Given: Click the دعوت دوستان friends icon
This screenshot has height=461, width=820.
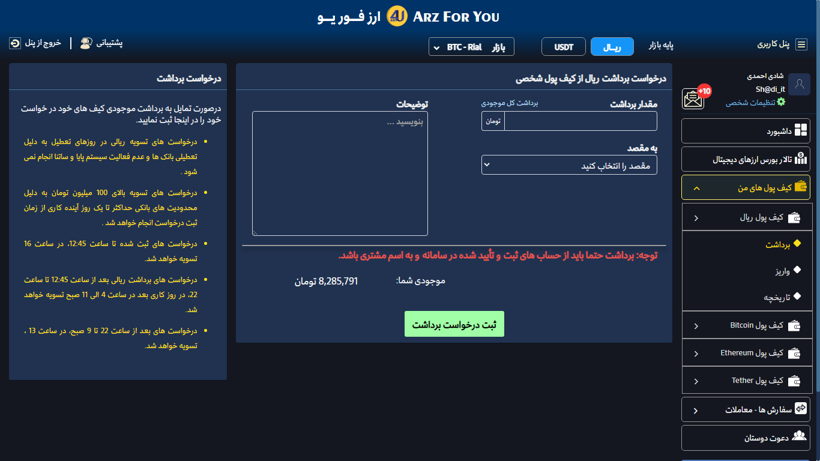Looking at the screenshot, I should pos(799,436).
